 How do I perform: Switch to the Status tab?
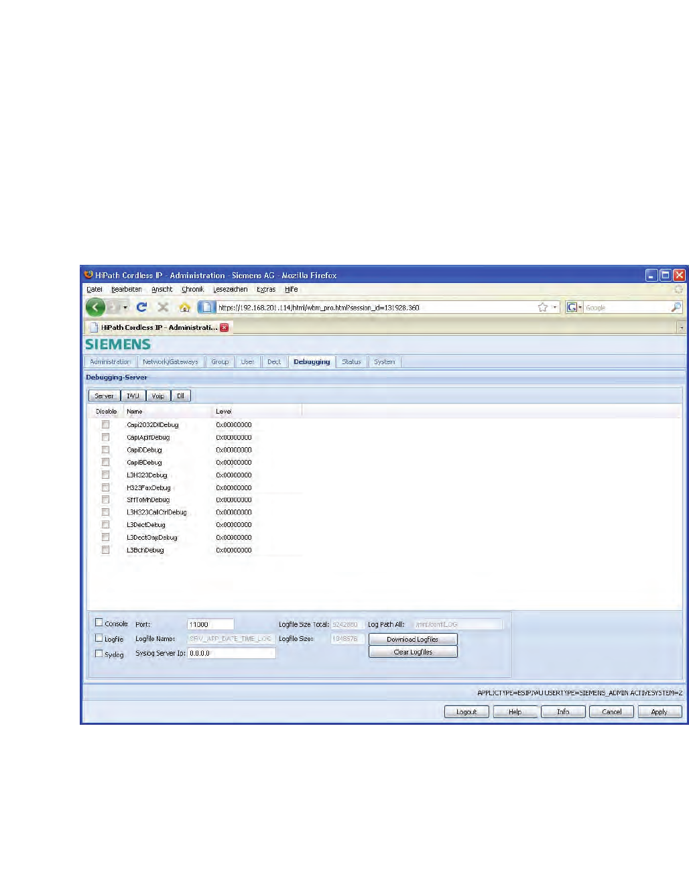click(351, 362)
